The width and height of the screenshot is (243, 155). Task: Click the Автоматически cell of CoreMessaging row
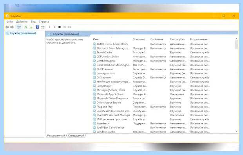tap(178, 61)
